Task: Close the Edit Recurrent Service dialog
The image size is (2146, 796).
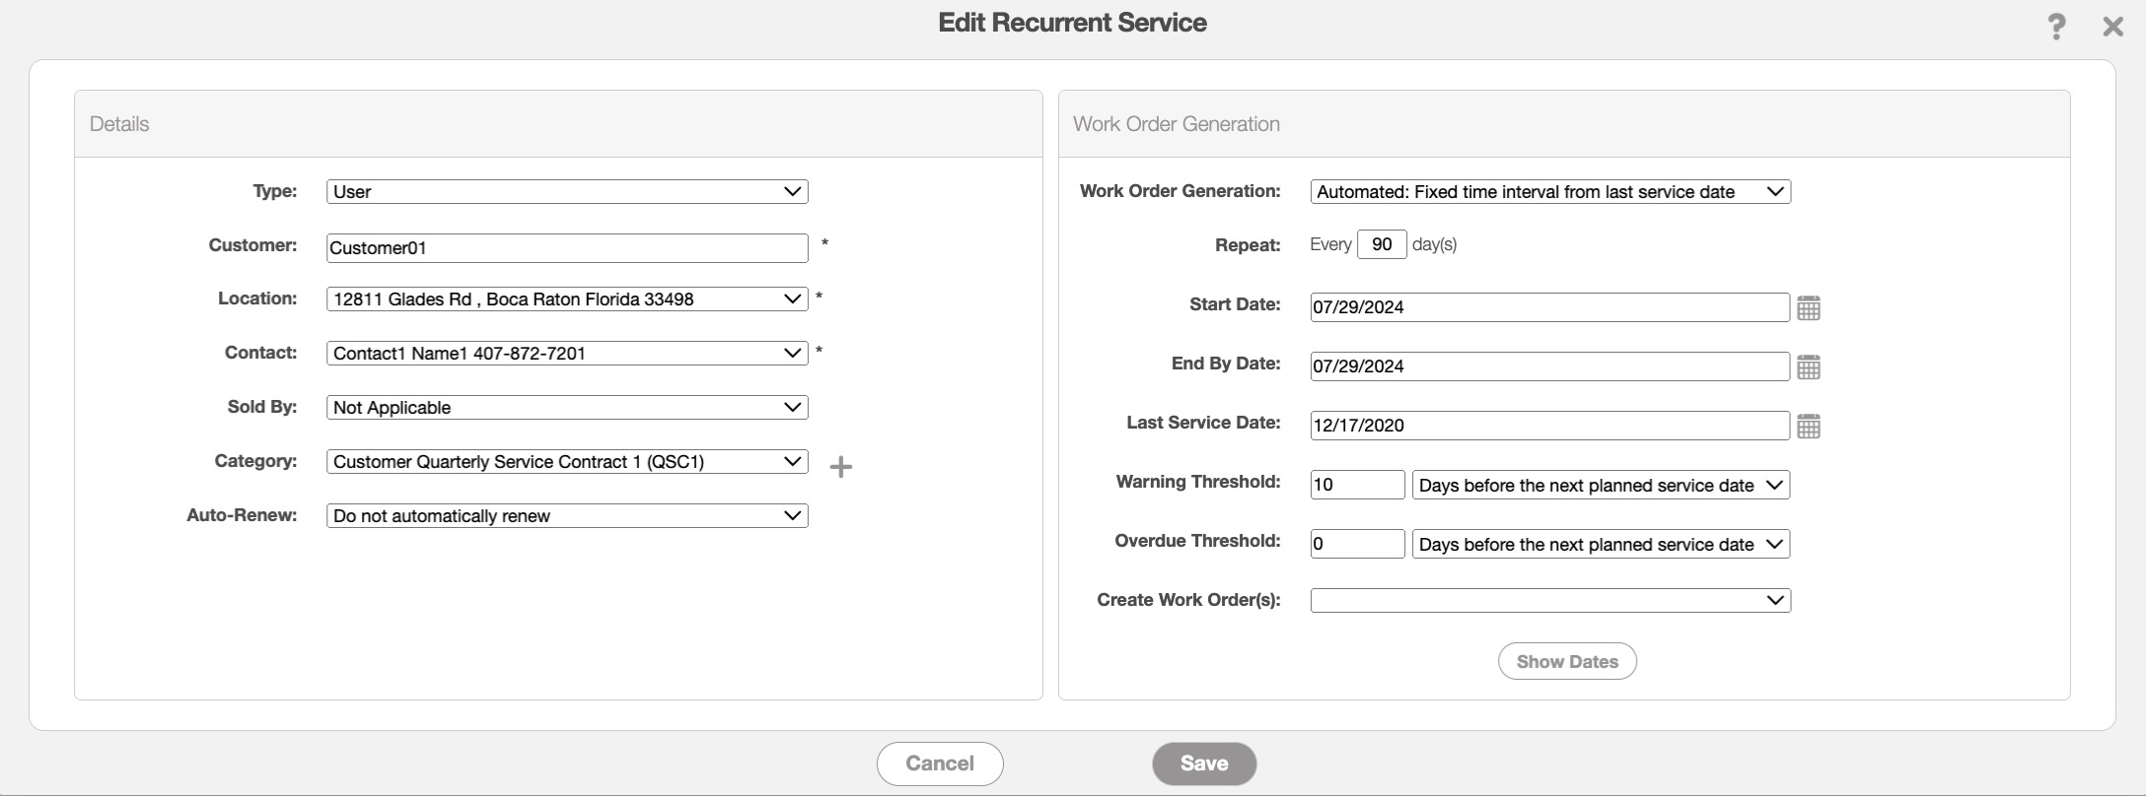Action: pyautogui.click(x=2112, y=27)
